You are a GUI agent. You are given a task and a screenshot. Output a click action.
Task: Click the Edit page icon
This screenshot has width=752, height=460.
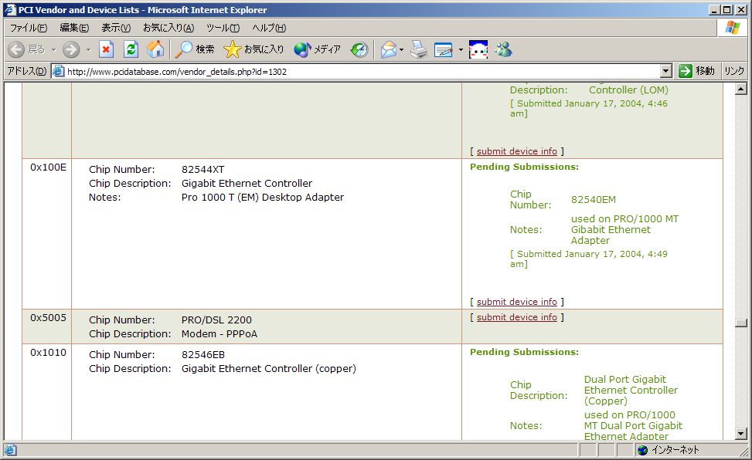(x=444, y=49)
